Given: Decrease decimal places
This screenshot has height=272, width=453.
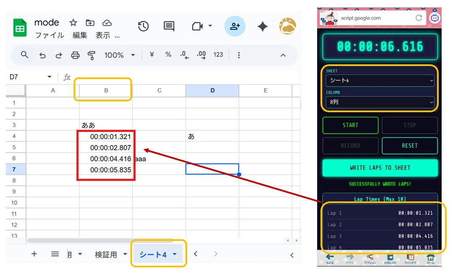Looking at the screenshot, I should coord(184,55).
